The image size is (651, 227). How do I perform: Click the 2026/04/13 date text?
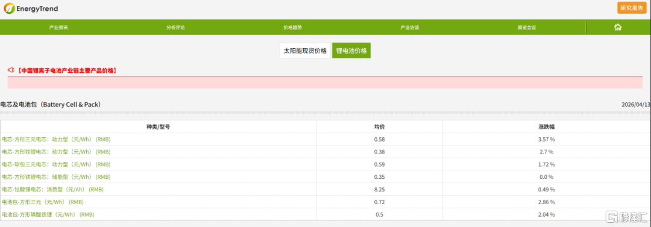pos(636,105)
